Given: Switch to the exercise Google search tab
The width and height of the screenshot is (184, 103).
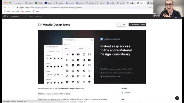Looking at the screenshot, I should click(x=100, y=3).
